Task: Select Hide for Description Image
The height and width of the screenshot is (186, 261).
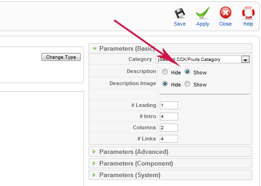Action: click(165, 84)
